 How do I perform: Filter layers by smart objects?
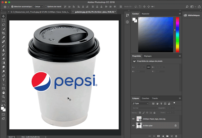pyautogui.click(x=169, y=103)
